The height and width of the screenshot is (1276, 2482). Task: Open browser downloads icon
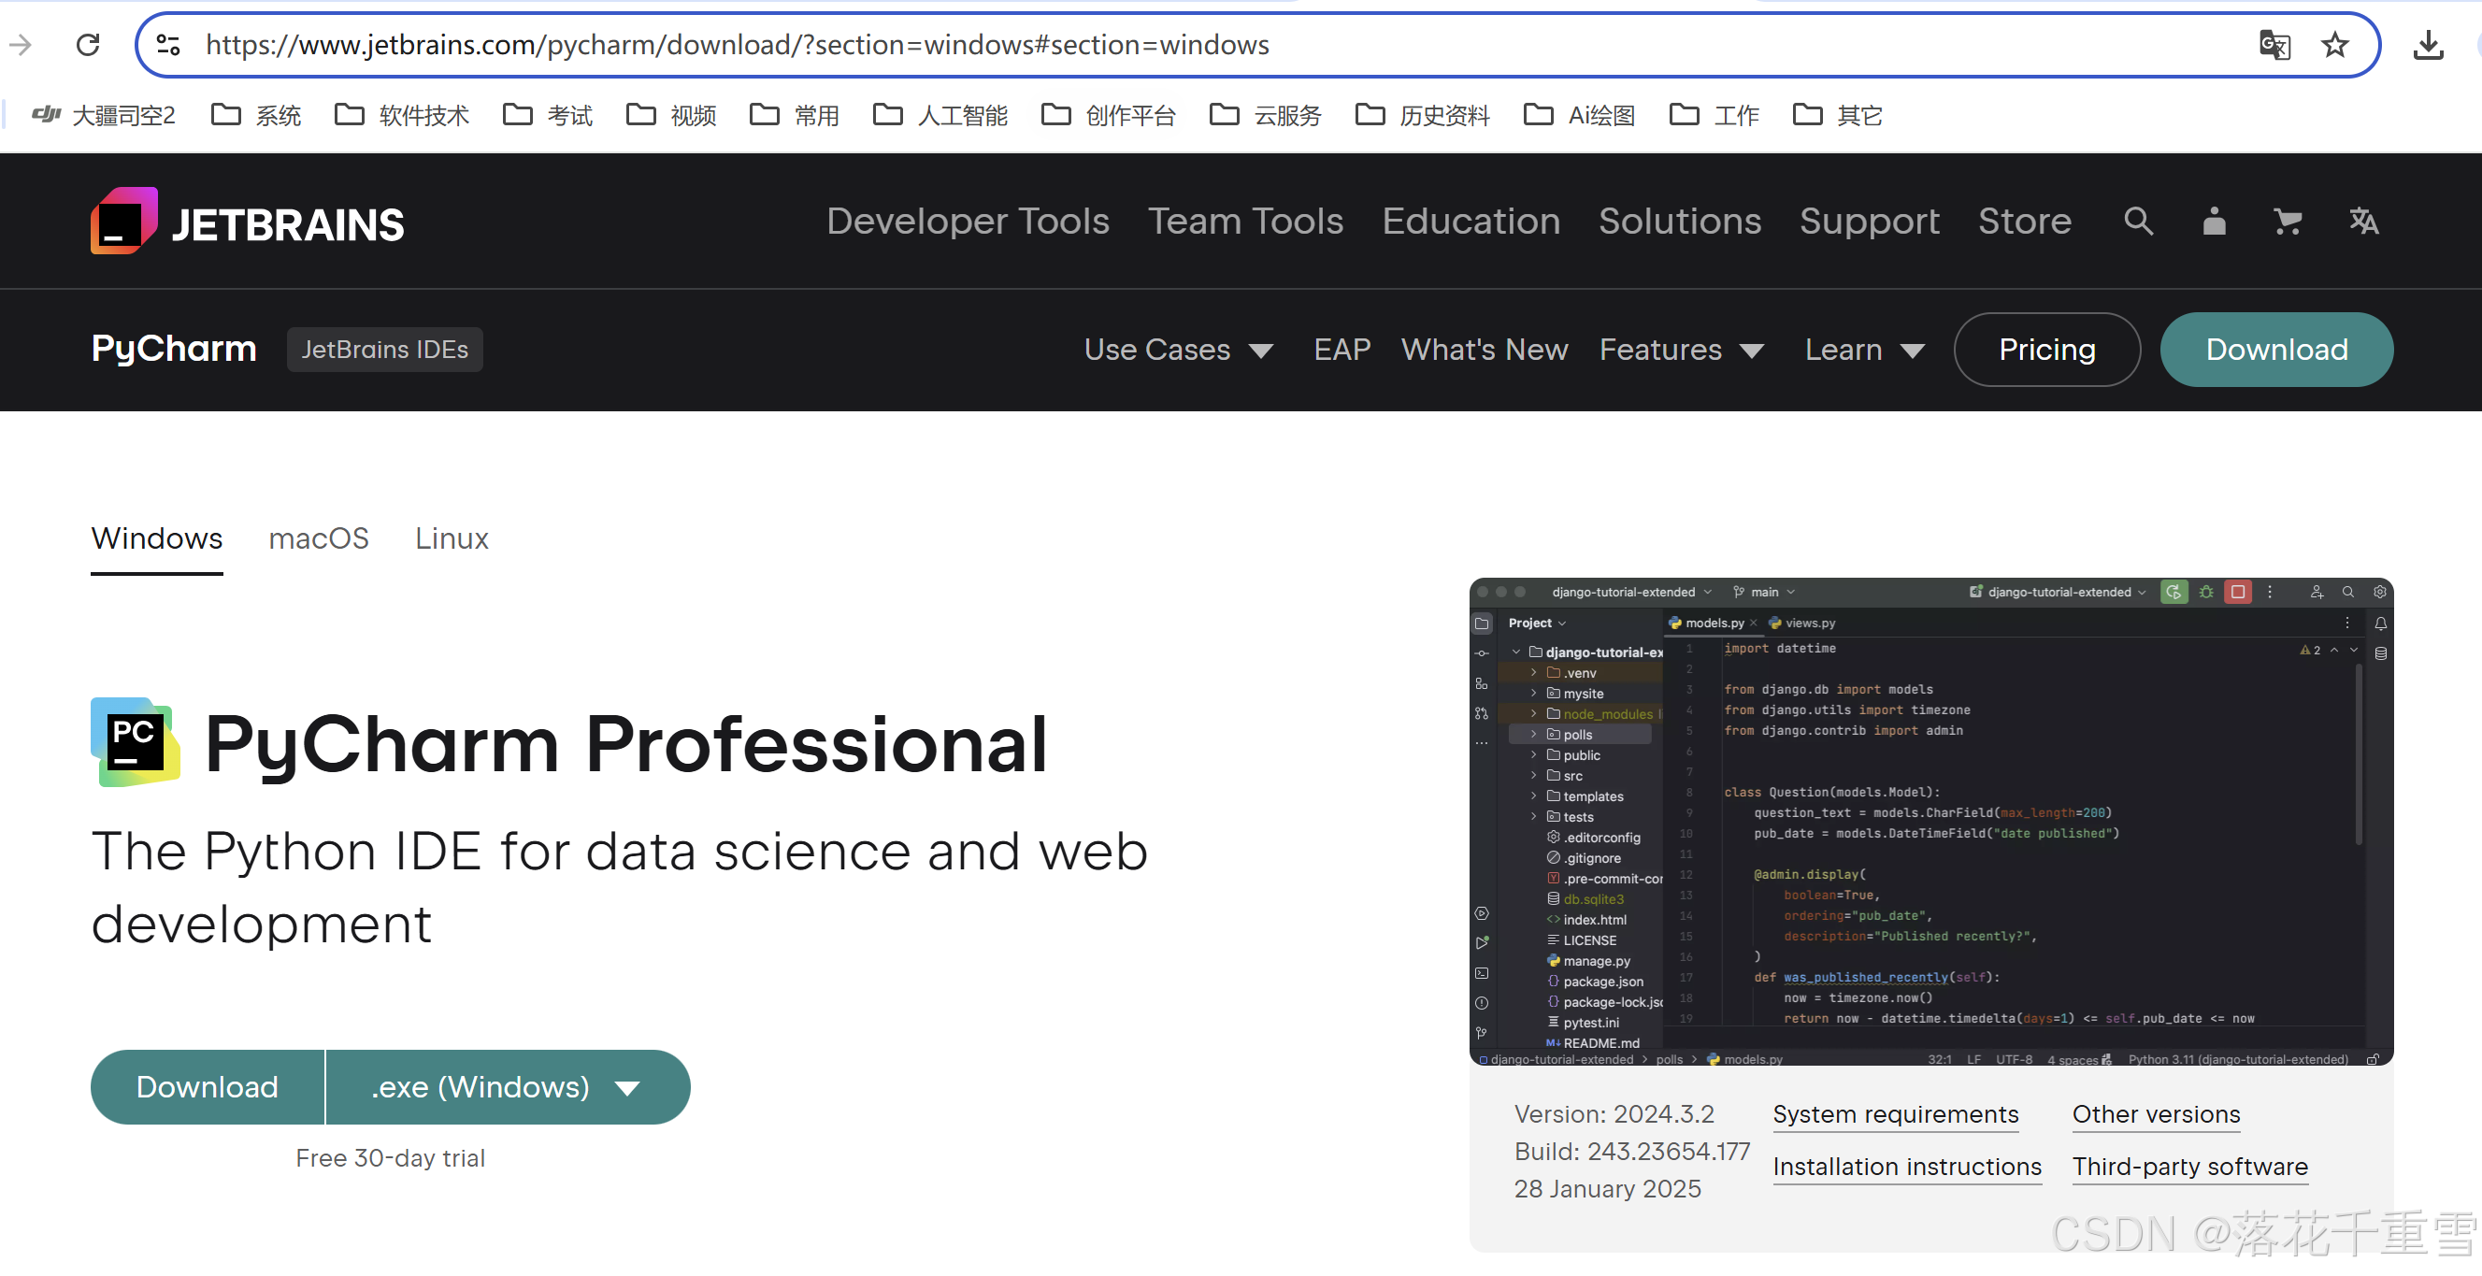pos(2429,44)
